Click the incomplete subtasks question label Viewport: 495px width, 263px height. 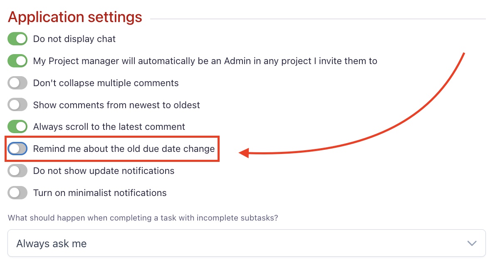tap(143, 218)
